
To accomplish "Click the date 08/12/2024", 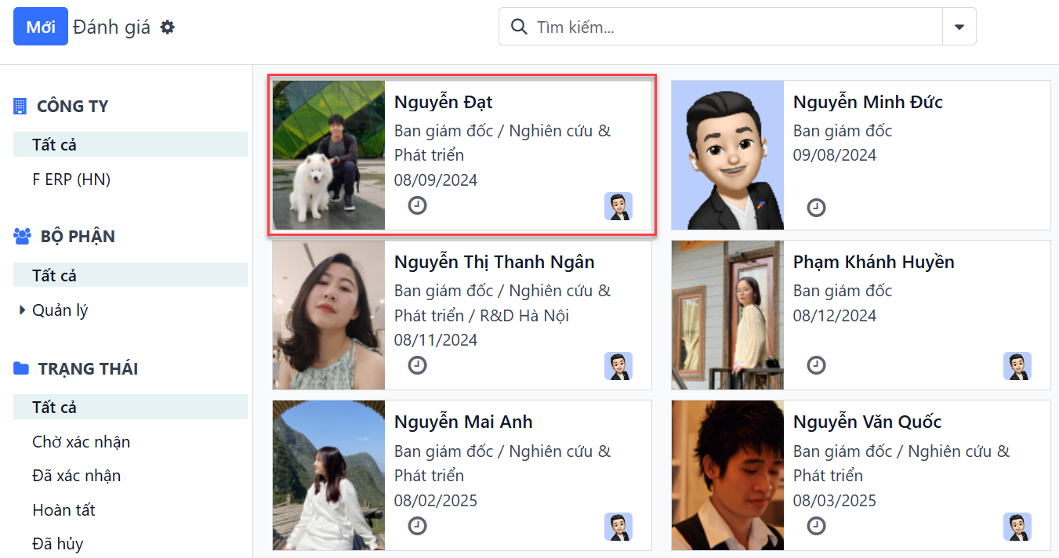I will coord(835,316).
